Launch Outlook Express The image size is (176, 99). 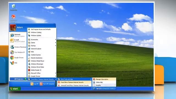pyautogui.click(x=42, y=55)
